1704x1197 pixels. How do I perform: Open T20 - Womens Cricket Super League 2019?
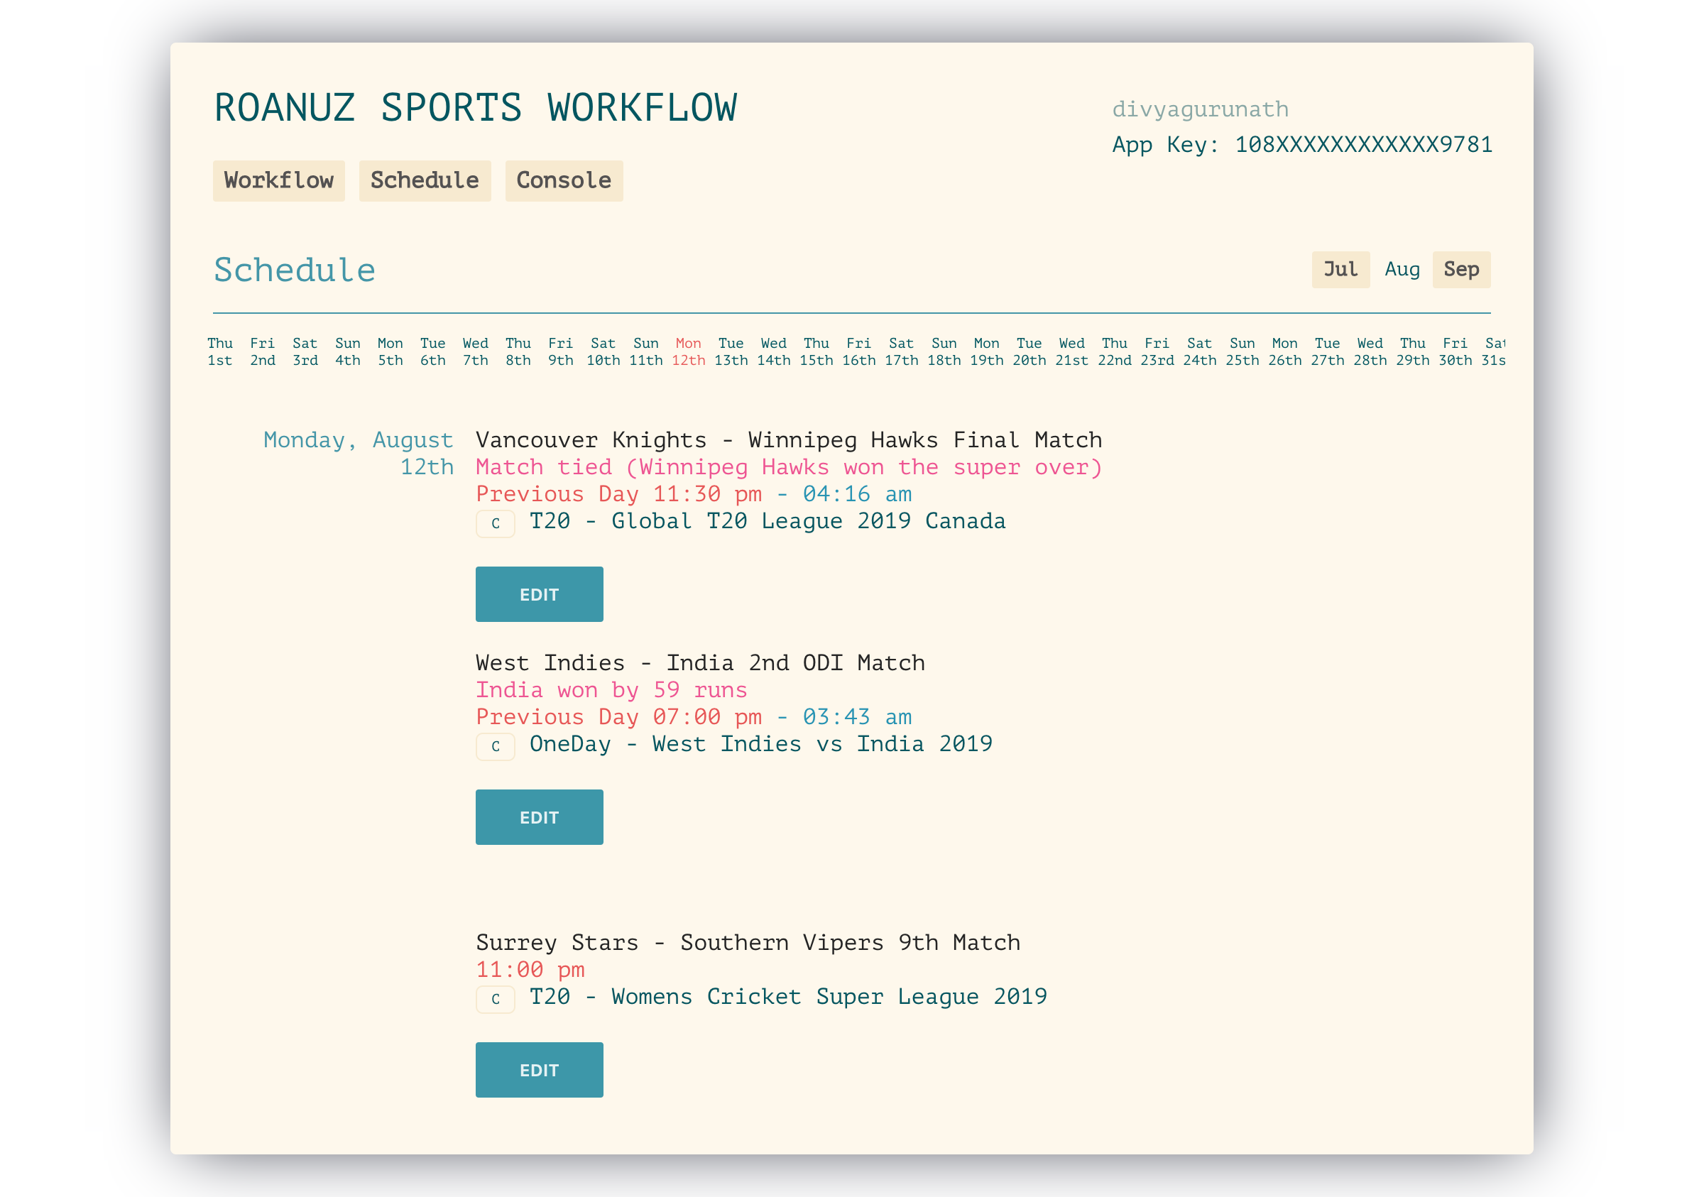[x=788, y=997]
